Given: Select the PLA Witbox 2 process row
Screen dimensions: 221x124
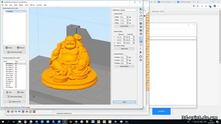Looking at the screenshot, I should point(15,68).
